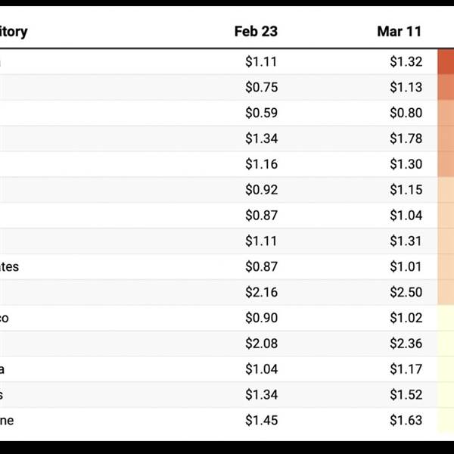Click the dark orange cell beside $1.32
454x454 pixels.
[446, 61]
